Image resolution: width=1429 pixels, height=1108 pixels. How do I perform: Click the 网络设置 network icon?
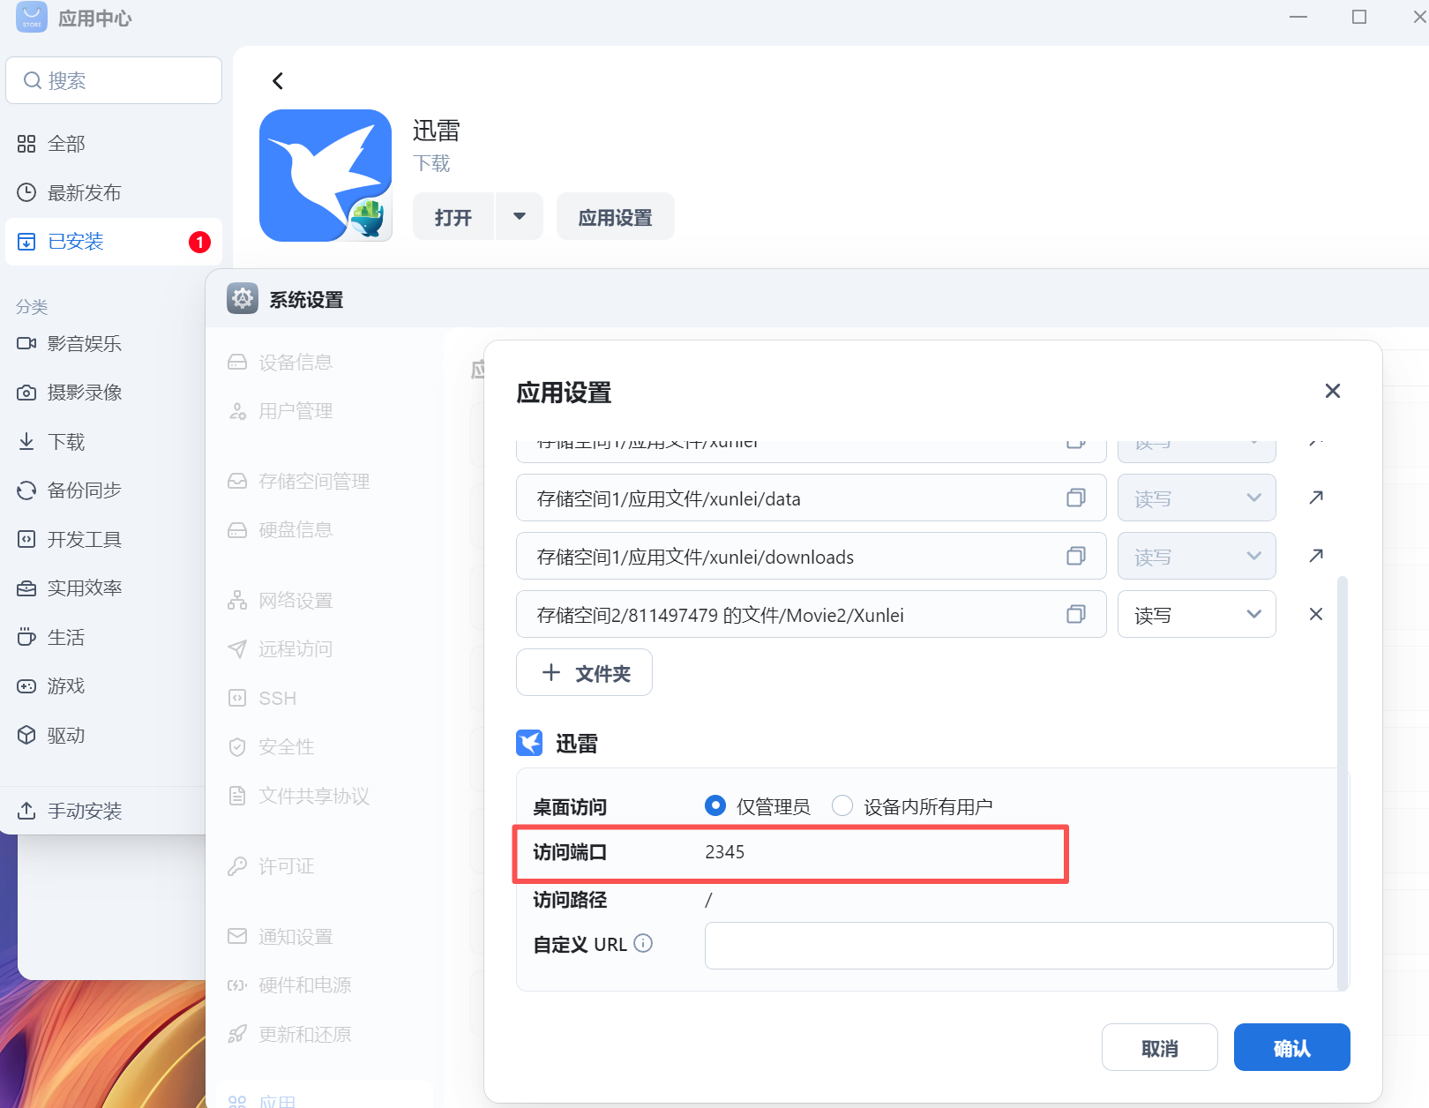[x=237, y=601]
